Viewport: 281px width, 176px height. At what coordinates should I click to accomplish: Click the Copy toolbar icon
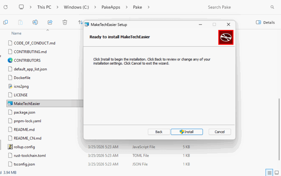coord(6,22)
